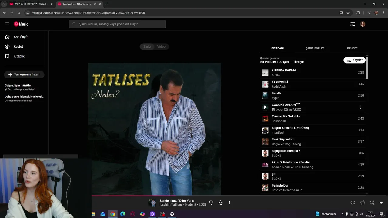Open Windows notification center
388x218 pixels.
point(382,214)
